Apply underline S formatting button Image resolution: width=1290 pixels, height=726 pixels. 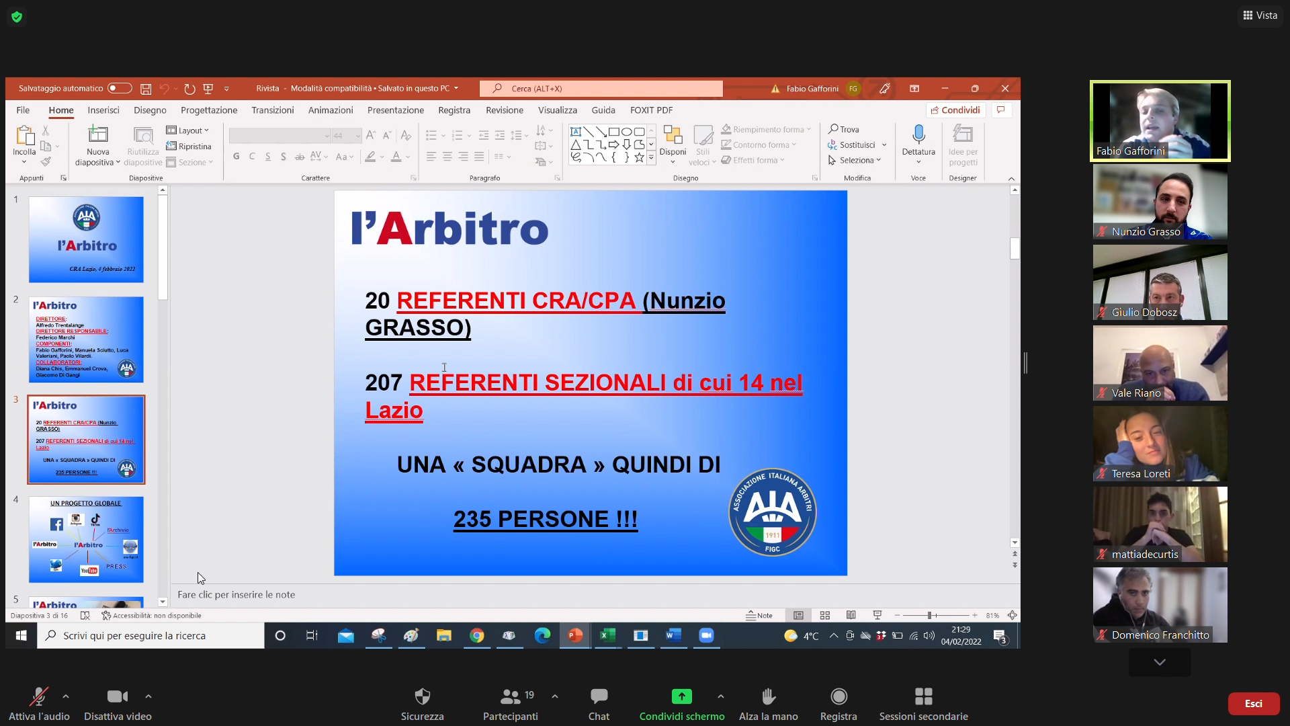click(x=267, y=157)
